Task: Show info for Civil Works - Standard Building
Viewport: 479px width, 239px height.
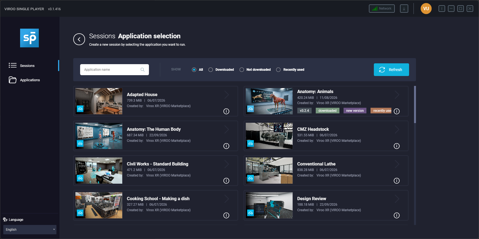Action: point(226,181)
